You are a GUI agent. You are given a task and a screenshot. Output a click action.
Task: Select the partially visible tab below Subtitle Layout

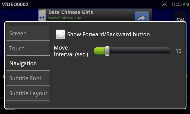tap(28, 103)
